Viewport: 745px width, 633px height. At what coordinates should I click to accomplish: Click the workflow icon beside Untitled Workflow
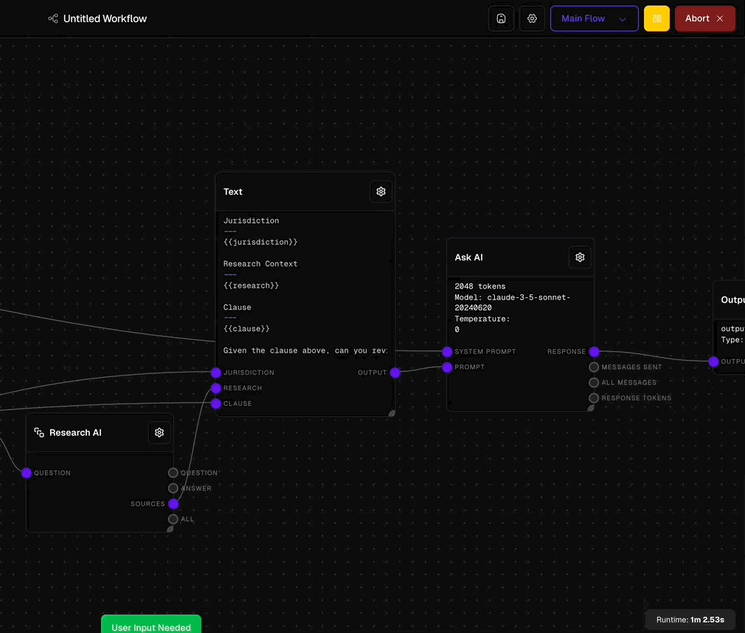52,18
